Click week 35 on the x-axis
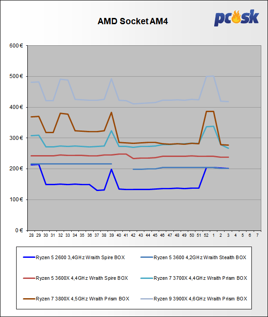This screenshot has width=268, height=317. pos(82,235)
